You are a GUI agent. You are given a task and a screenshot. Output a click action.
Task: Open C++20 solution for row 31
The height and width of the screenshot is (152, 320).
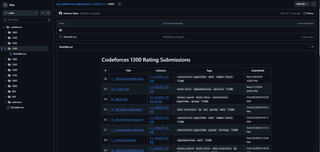160,130
